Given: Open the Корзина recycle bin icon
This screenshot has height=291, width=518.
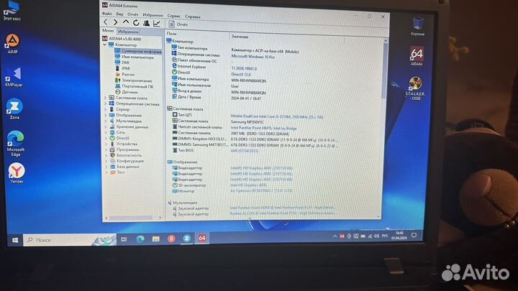Looking at the screenshot, I should point(417,27).
